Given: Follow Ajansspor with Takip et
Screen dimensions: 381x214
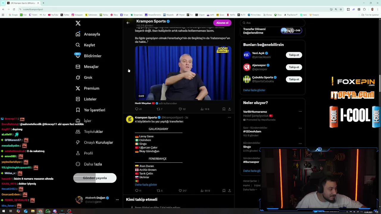Looking at the screenshot, I should click(294, 67).
